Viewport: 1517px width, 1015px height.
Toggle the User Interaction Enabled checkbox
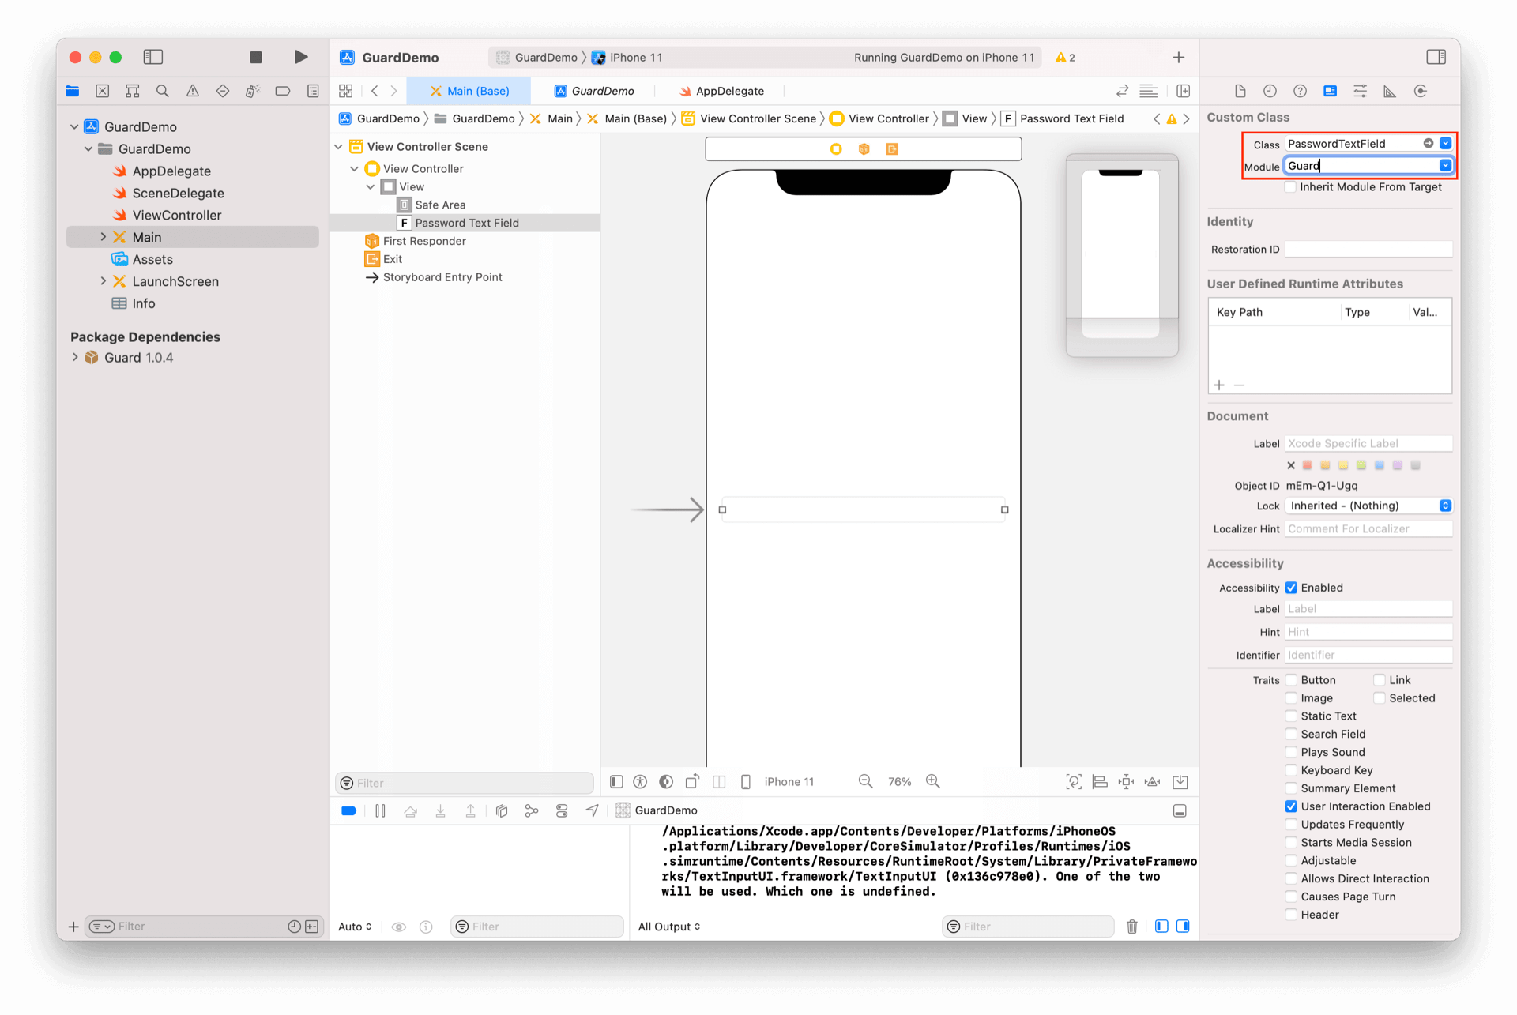1291,806
